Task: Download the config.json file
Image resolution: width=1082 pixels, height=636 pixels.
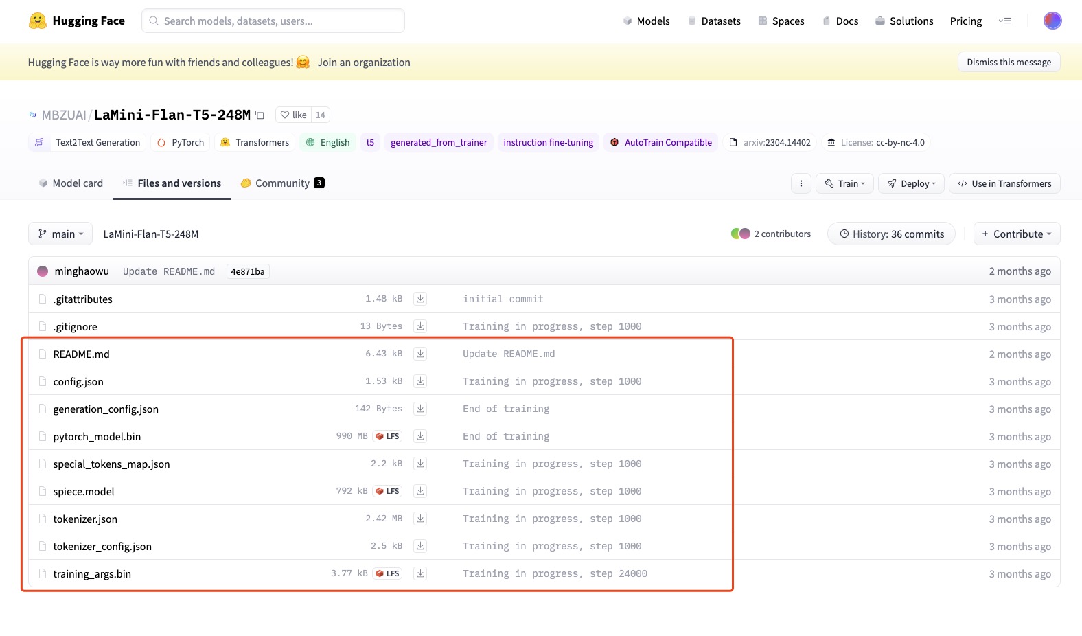Action: (x=421, y=381)
